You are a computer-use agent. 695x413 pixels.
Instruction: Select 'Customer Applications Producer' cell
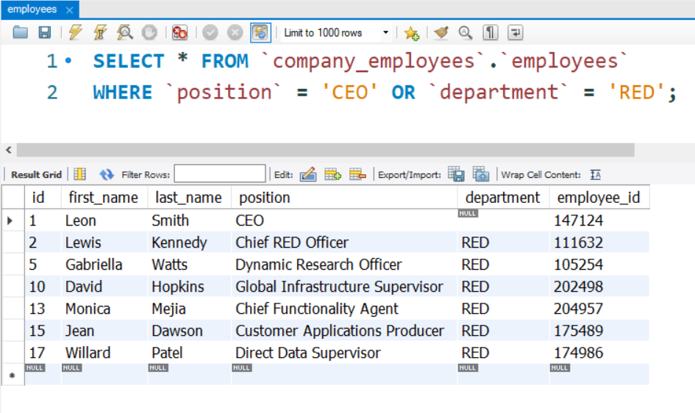pos(344,331)
